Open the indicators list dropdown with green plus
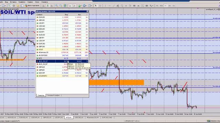 [x=80, y=5]
